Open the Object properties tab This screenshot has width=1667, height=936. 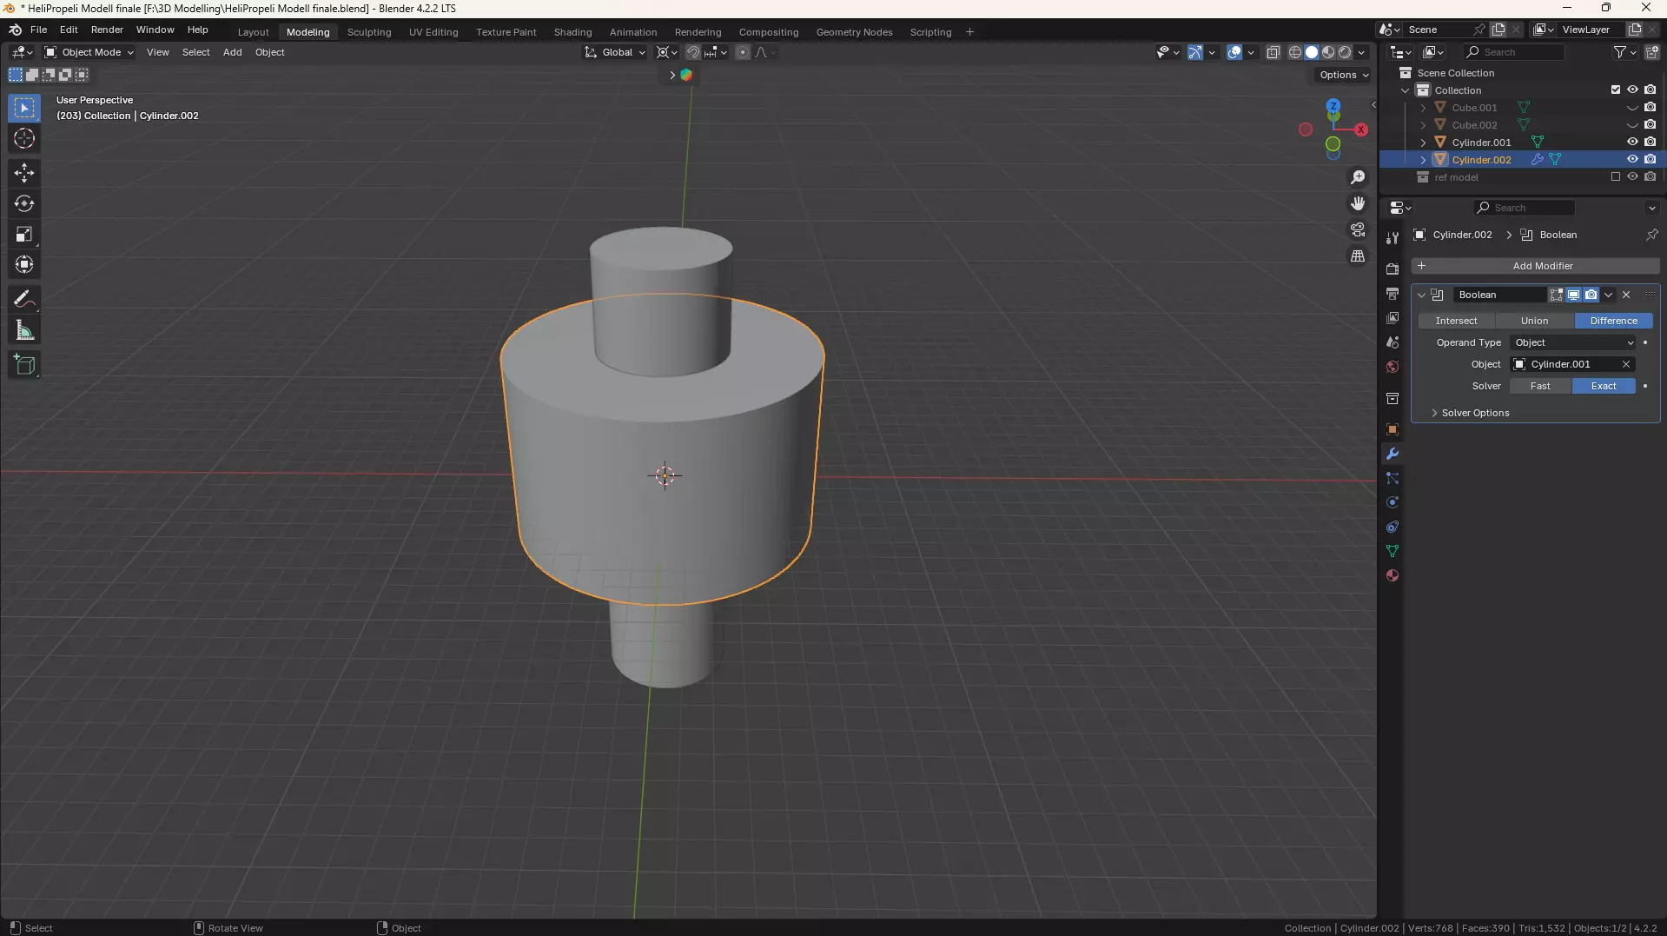tap(1392, 429)
